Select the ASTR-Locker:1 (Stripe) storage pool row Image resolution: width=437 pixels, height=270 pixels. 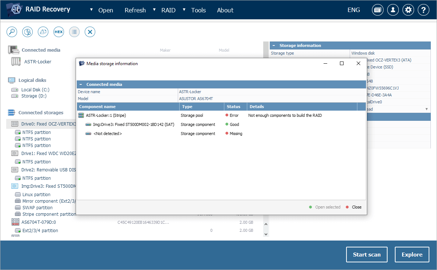pos(105,115)
